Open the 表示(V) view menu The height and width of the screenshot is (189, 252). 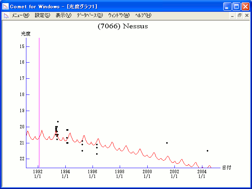tap(63, 15)
